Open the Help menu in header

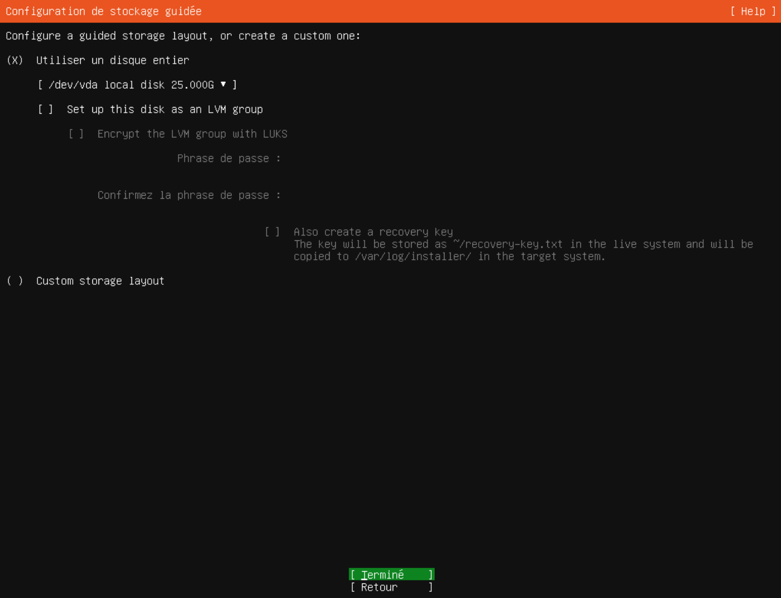[752, 11]
